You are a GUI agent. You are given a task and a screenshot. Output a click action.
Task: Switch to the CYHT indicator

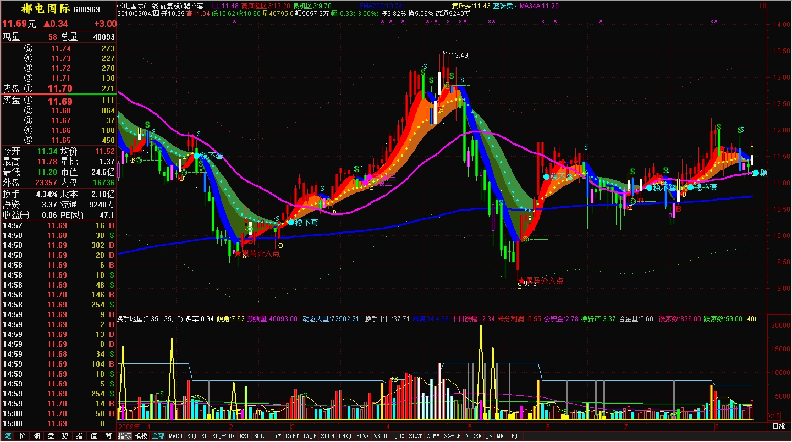coord(293,436)
